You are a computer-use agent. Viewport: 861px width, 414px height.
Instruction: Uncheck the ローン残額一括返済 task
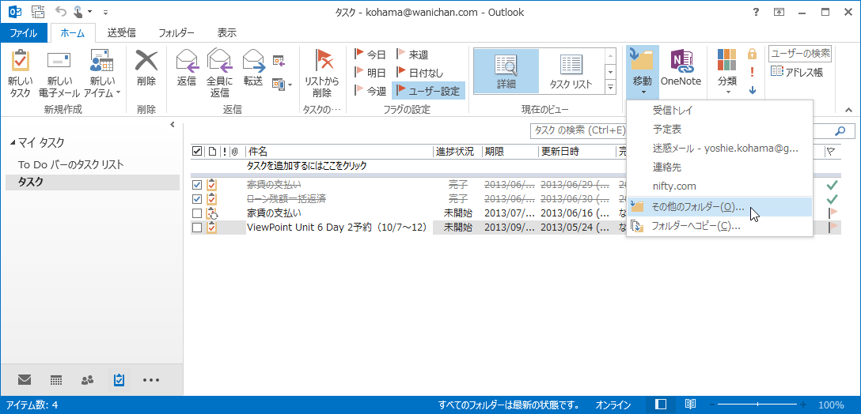click(197, 199)
